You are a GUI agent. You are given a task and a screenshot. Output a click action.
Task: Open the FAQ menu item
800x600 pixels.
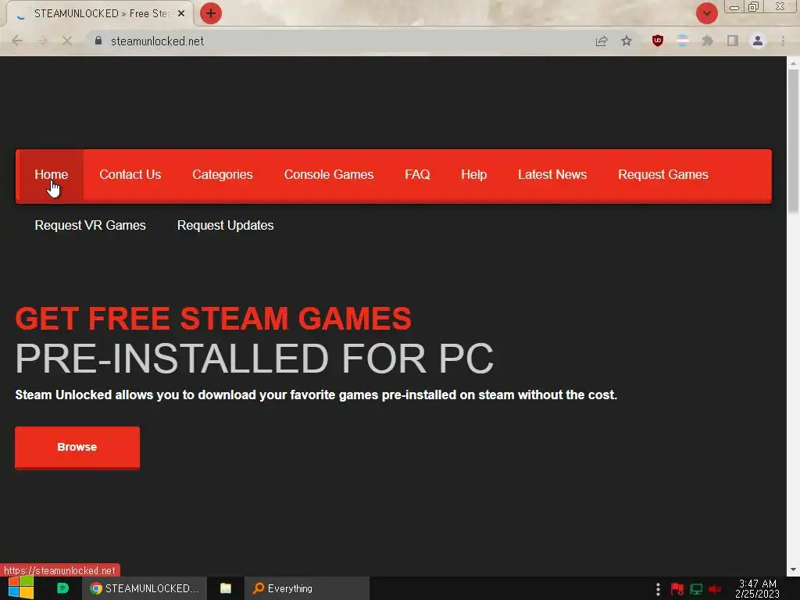pos(417,175)
